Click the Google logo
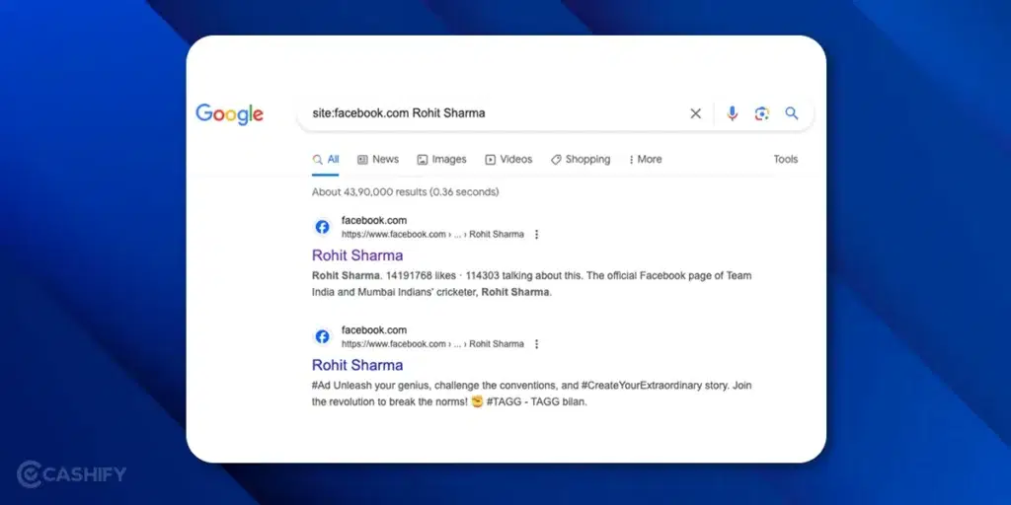This screenshot has height=505, width=1011. (229, 114)
